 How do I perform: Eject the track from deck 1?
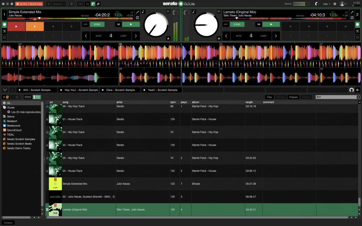click(x=168, y=38)
